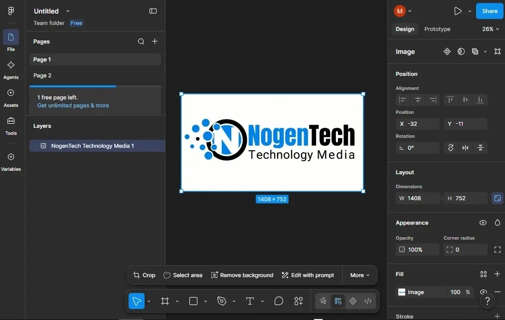Toggle lock aspect ratio button
505x320 pixels.
point(498,198)
